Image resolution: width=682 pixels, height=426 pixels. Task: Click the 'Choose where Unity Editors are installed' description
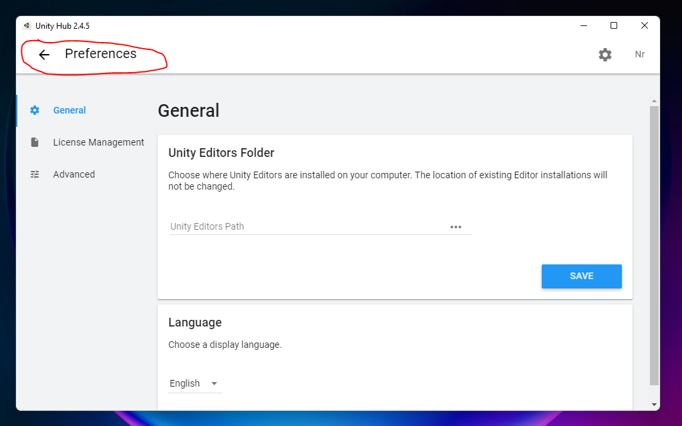[387, 180]
